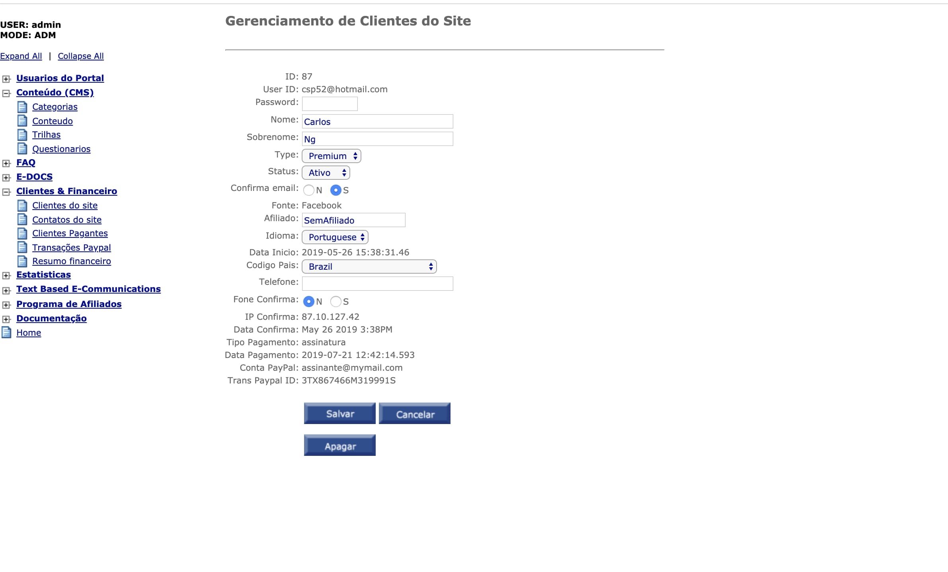Select N for Confirma email
The image size is (948, 572).
pyautogui.click(x=308, y=190)
